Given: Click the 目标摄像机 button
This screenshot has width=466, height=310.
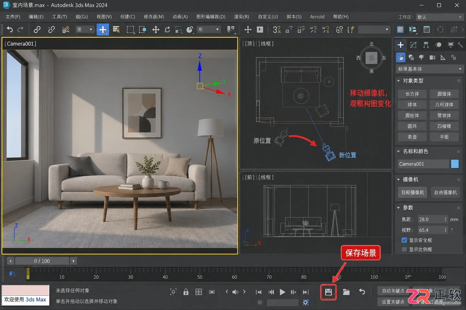Looking at the screenshot, I should point(413,192).
